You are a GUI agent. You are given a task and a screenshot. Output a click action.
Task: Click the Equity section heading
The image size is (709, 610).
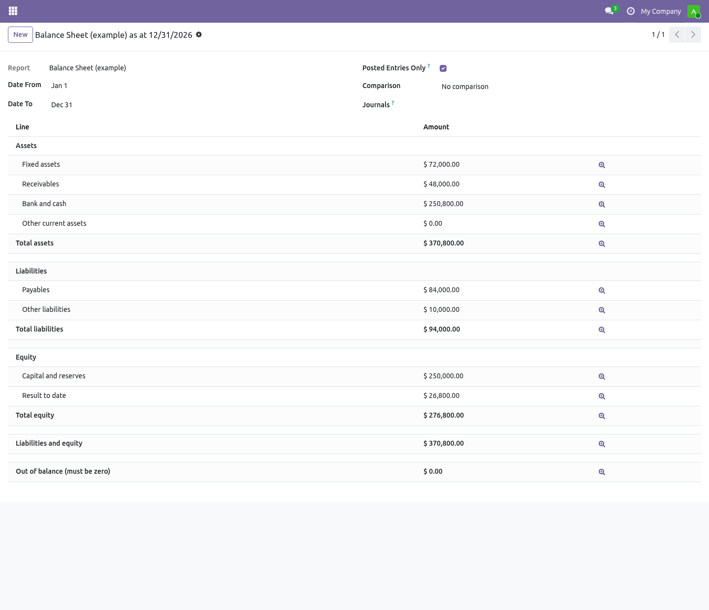(26, 357)
